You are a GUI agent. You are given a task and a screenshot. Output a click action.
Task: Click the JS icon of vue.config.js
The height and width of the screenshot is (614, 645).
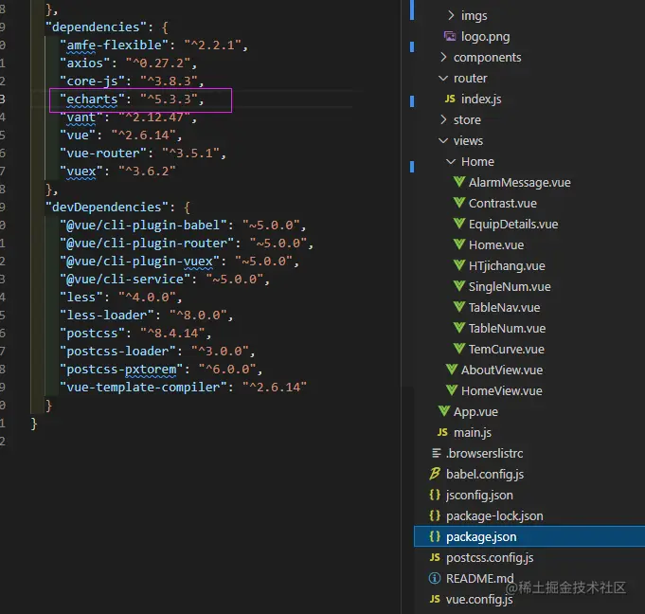435,599
